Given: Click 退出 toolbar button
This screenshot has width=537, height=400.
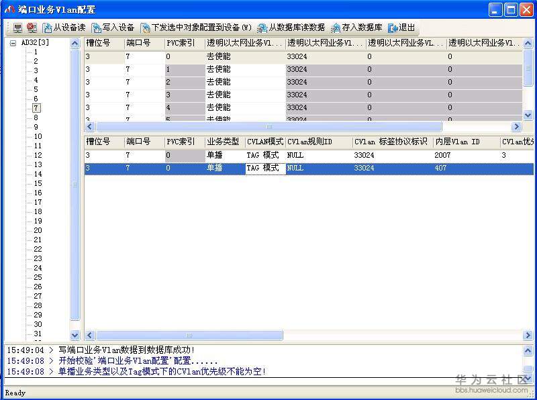Looking at the screenshot, I should click(x=401, y=28).
